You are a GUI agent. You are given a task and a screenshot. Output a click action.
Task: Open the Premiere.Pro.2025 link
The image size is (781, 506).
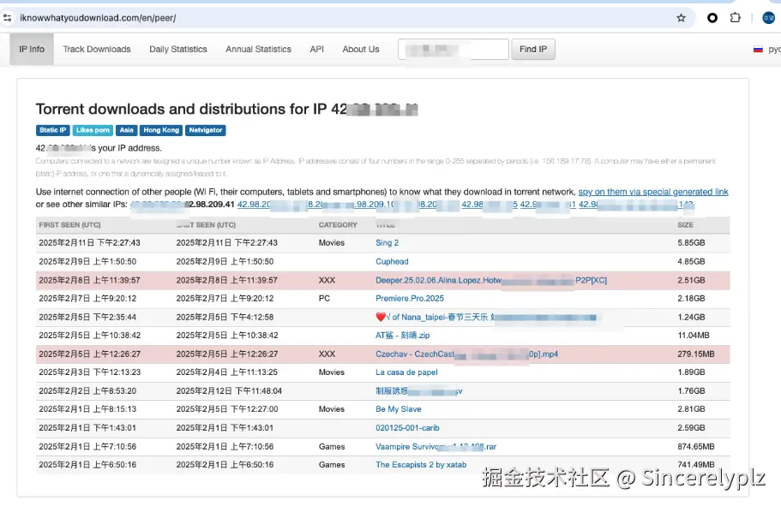pyautogui.click(x=410, y=299)
